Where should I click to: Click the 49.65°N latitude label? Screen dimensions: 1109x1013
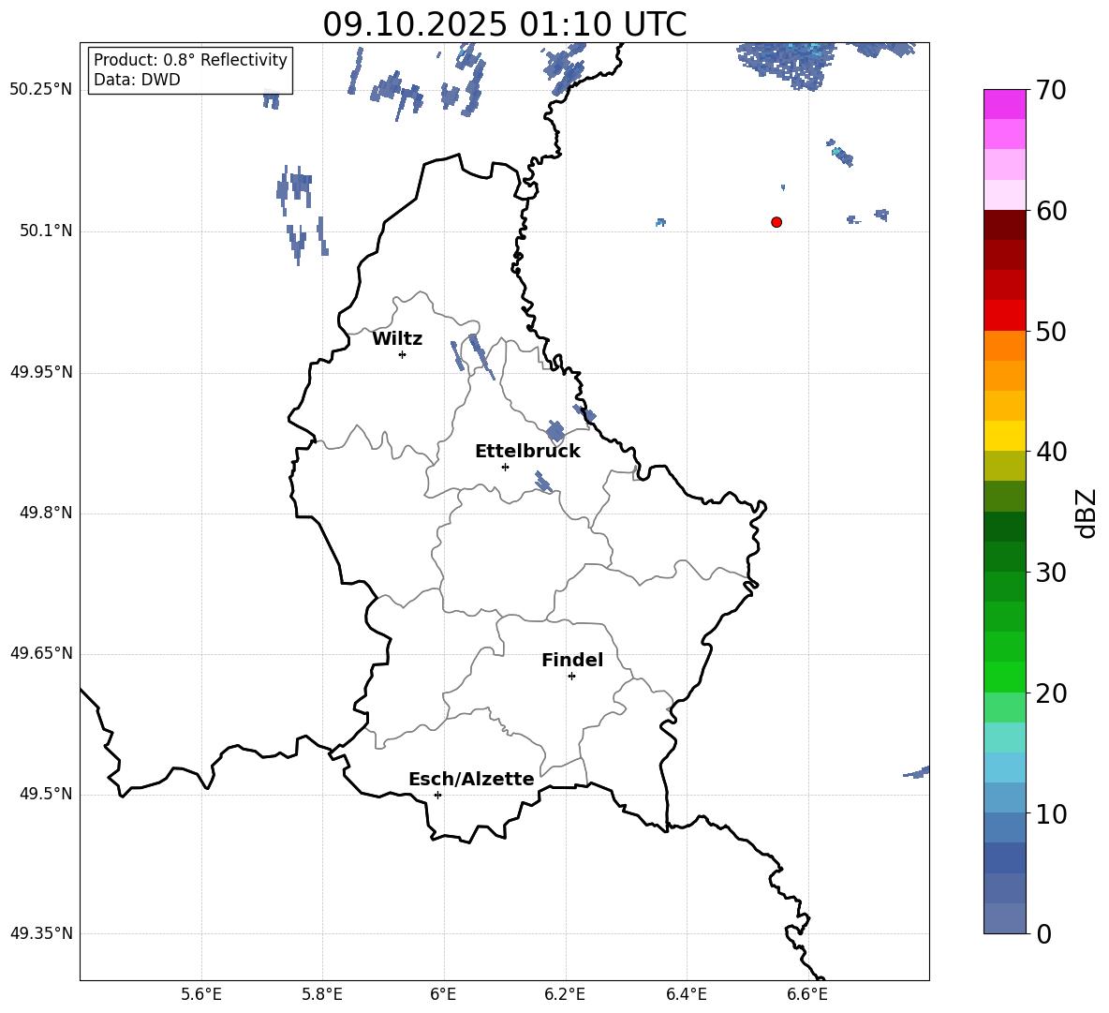[41, 653]
